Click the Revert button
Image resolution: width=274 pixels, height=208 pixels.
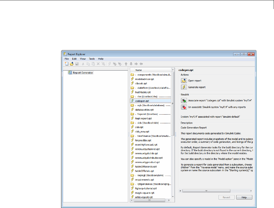click(226, 197)
